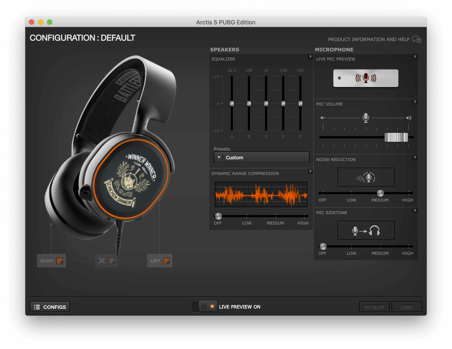Open the CONFIGS panel
This screenshot has width=452, height=349.
(x=50, y=307)
